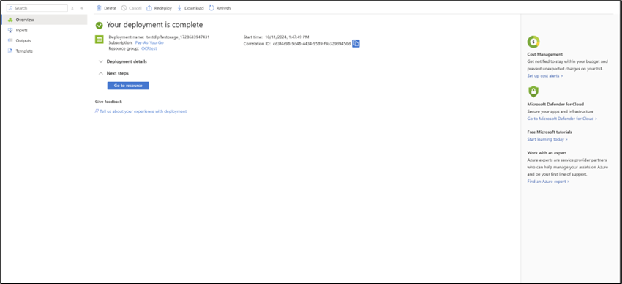Click the Cost Management icon
This screenshot has height=284, width=622.
pos(533,41)
